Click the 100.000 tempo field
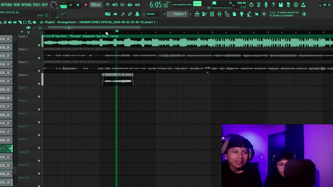 pos(95,5)
